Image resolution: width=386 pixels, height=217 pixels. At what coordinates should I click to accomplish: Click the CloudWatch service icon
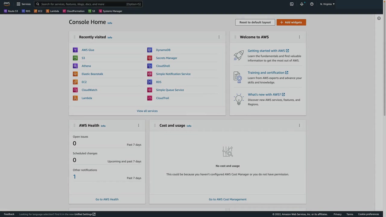(75, 90)
